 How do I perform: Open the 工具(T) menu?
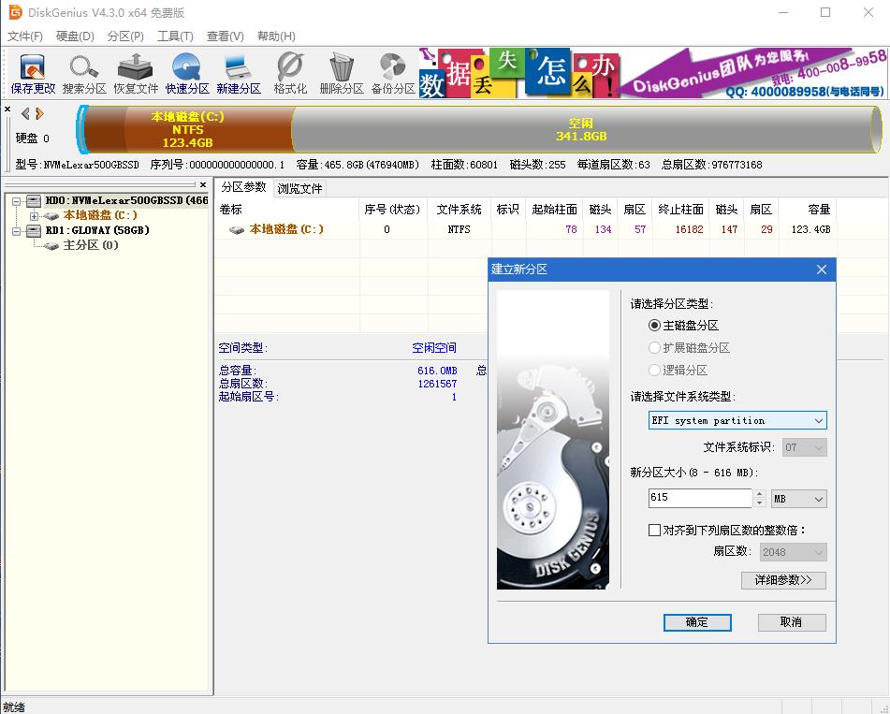[x=176, y=36]
